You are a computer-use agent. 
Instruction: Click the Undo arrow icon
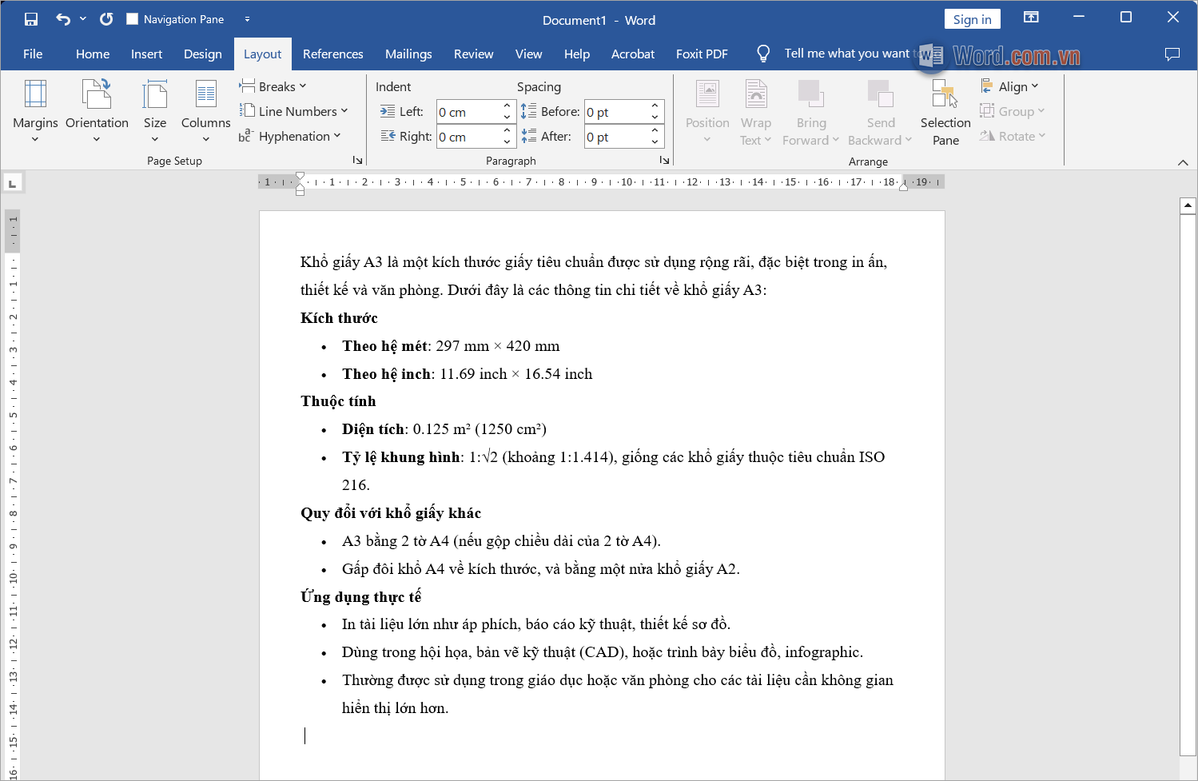(x=63, y=19)
